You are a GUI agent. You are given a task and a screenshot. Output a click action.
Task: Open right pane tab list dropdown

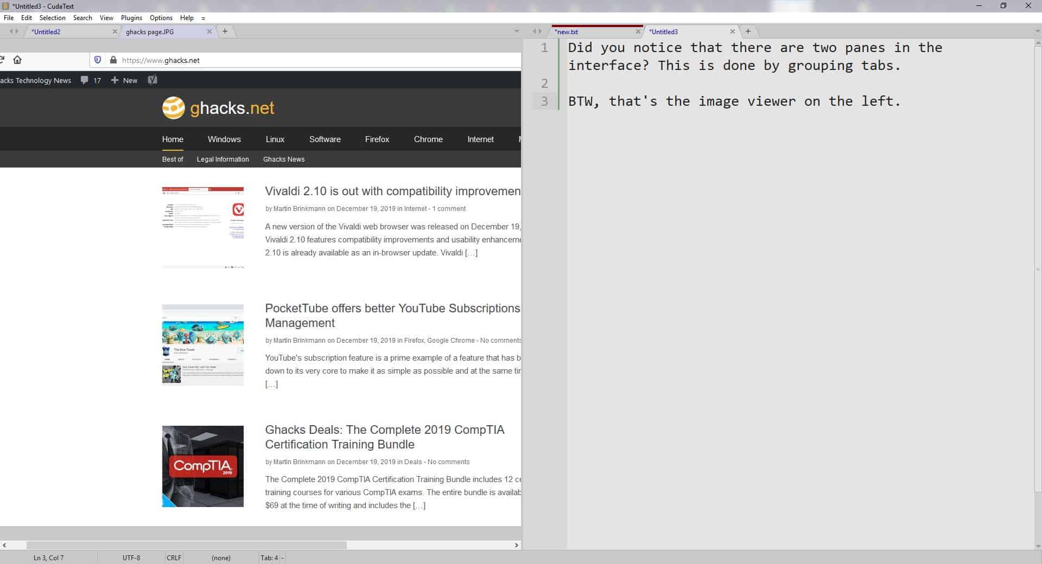[1038, 31]
